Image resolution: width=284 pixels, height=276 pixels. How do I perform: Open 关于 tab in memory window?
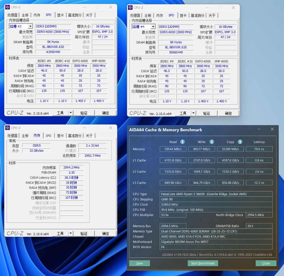[x=89, y=136]
